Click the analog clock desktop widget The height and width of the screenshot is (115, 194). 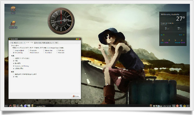point(61,21)
